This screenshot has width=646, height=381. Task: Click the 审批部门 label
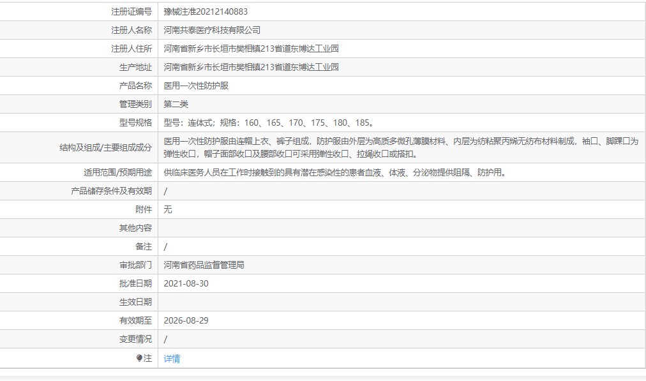click(135, 265)
